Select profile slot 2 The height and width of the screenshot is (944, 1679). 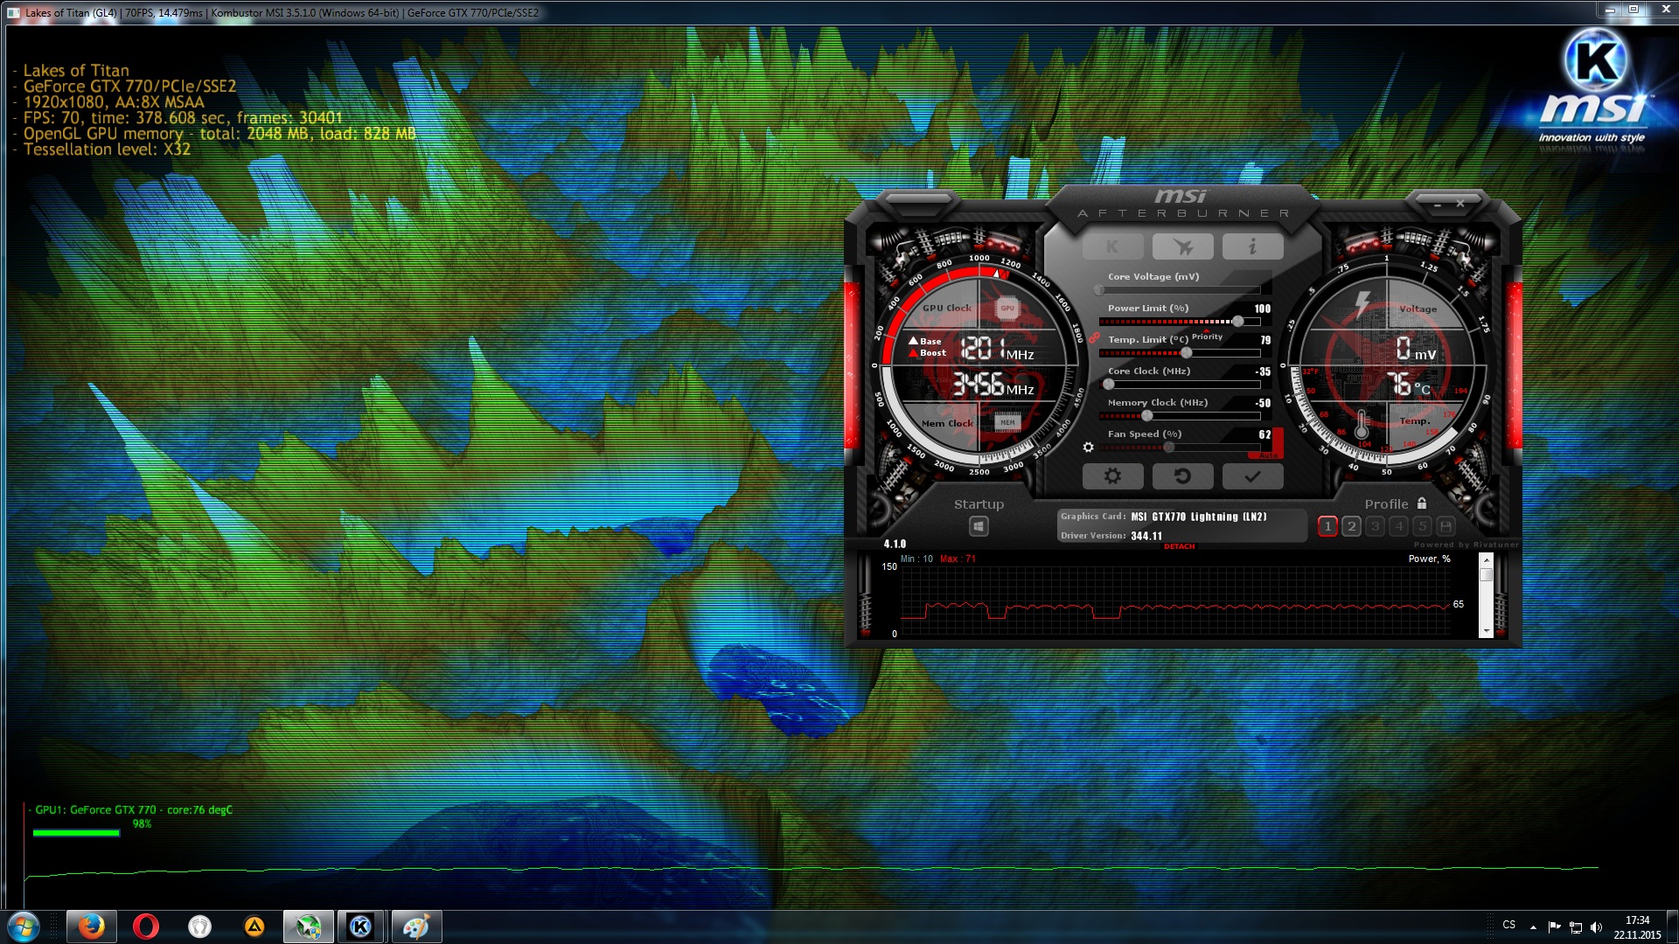[1351, 526]
